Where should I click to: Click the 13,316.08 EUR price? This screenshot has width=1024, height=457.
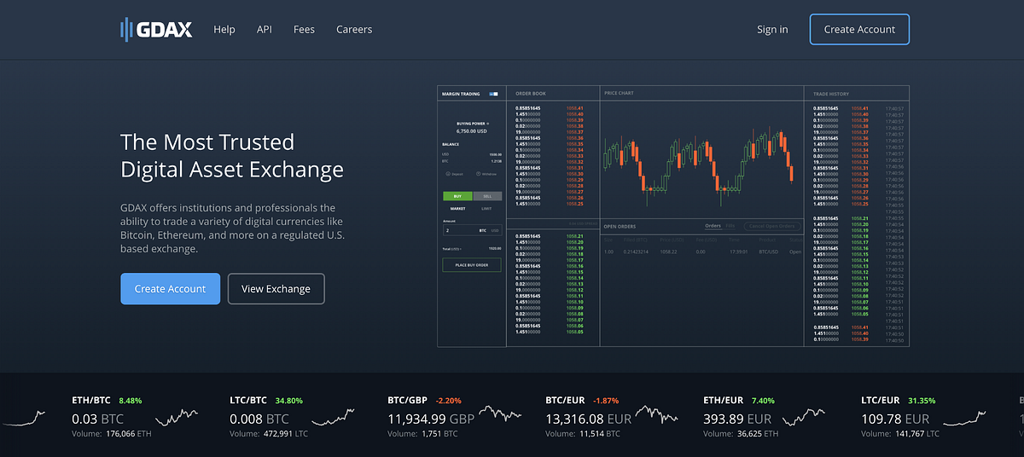coord(589,419)
